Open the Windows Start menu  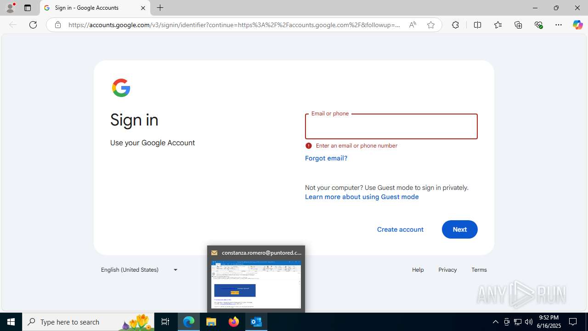click(x=11, y=322)
